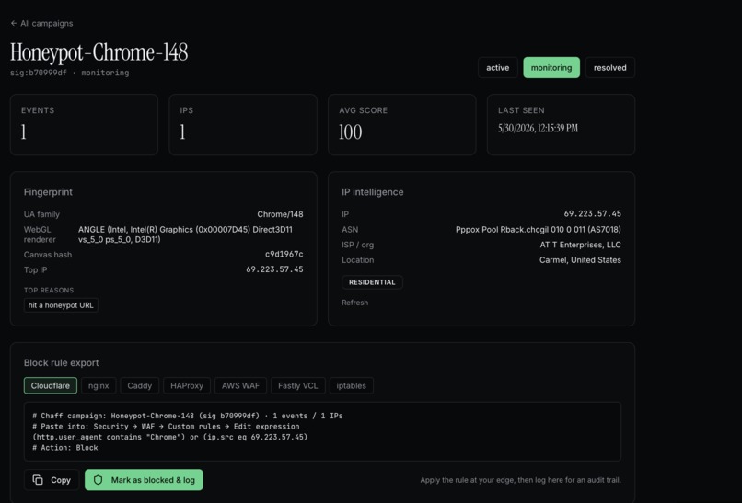Switch to the iptables export tab

tap(351, 386)
